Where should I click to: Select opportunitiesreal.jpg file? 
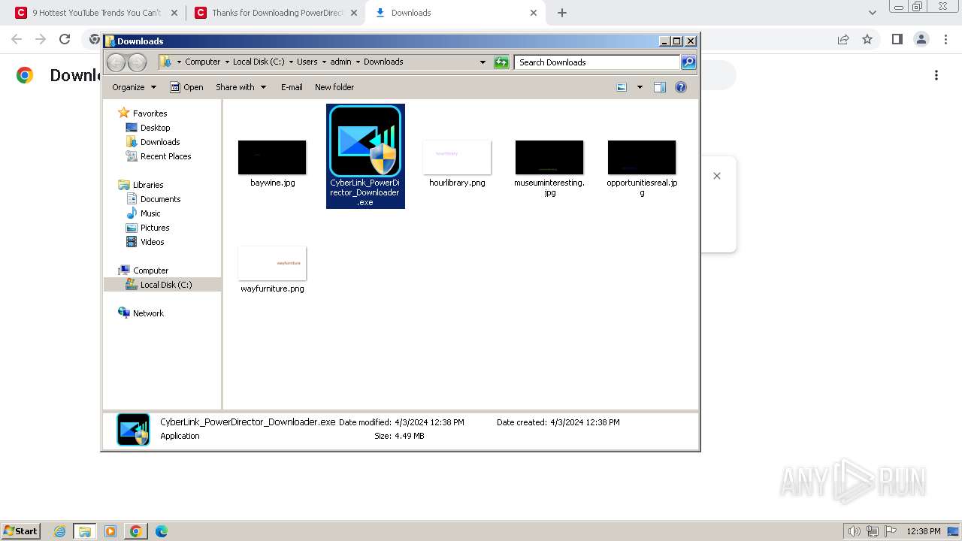tap(642, 157)
